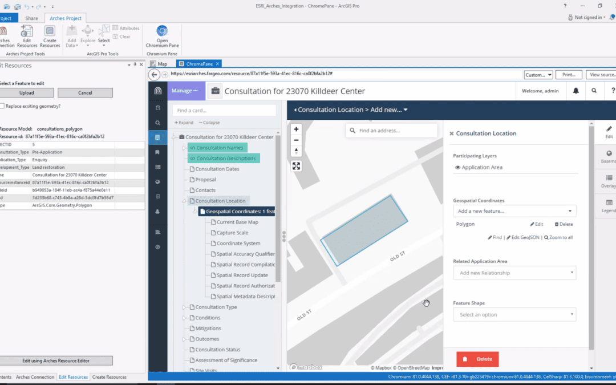Open the notifications bell in Arches
Image resolution: width=616 pixels, height=385 pixels.
click(x=576, y=91)
